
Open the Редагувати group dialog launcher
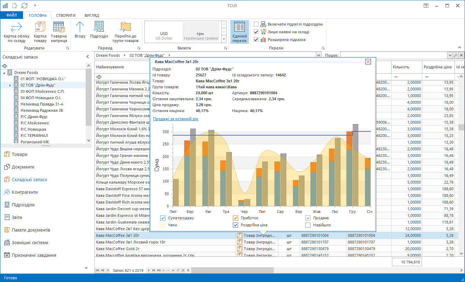point(68,48)
